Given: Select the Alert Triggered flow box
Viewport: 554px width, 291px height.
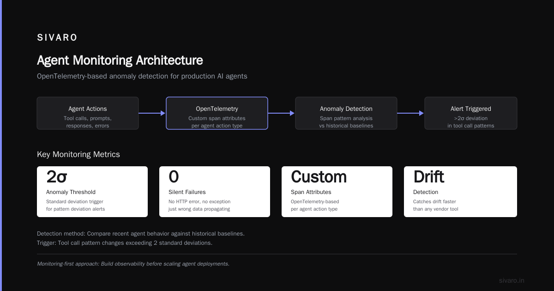Looking at the screenshot, I should [471, 113].
